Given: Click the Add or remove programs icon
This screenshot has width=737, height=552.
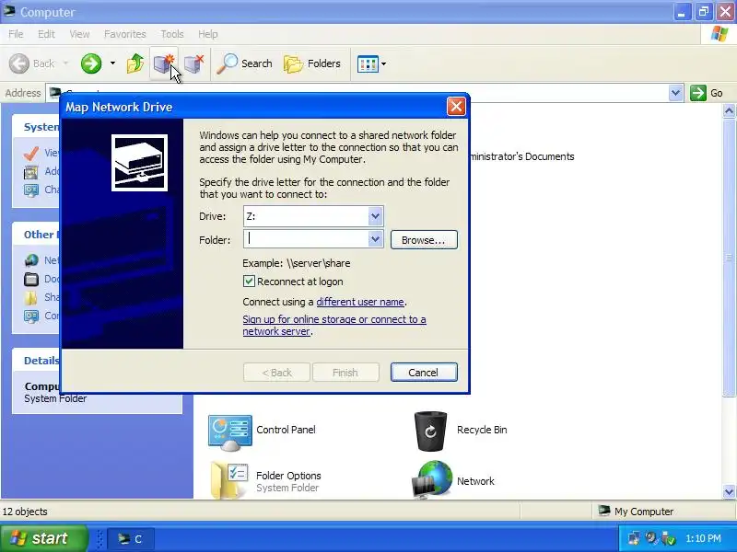Looking at the screenshot, I should 31,172.
